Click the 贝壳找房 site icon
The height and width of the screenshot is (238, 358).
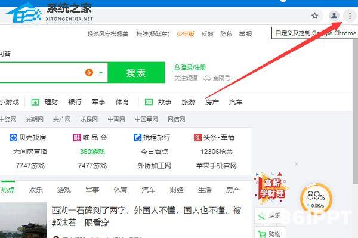(13, 138)
